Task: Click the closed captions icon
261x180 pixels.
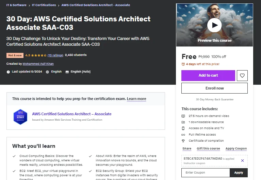Action: (x=67, y=72)
